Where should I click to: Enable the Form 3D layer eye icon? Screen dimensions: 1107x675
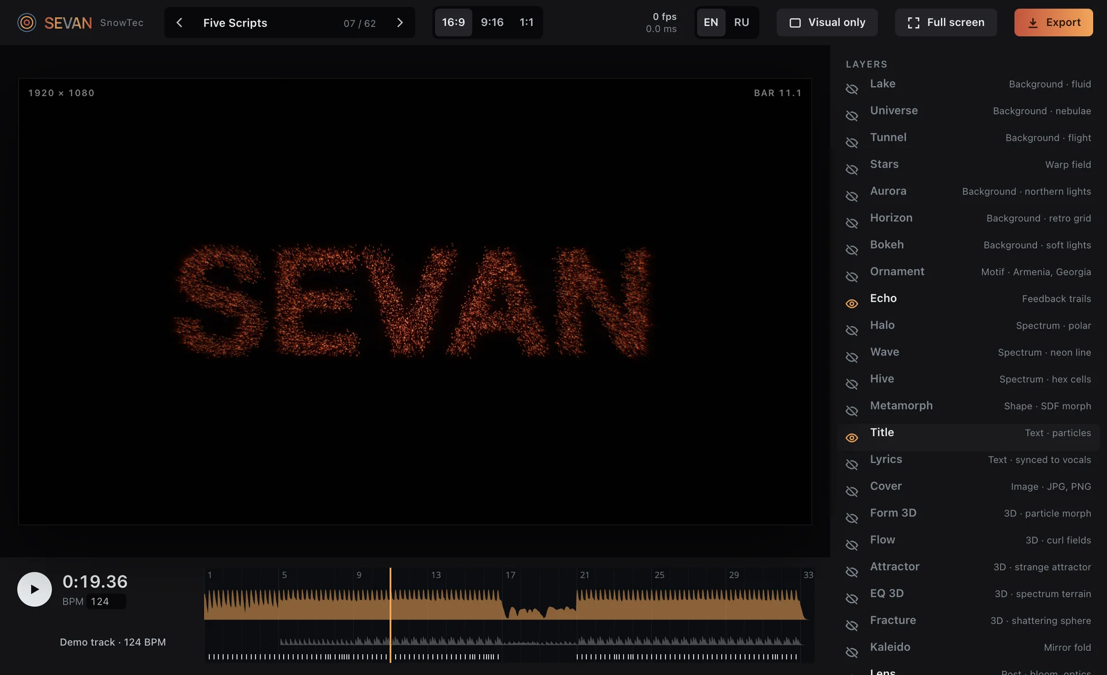tap(852, 518)
